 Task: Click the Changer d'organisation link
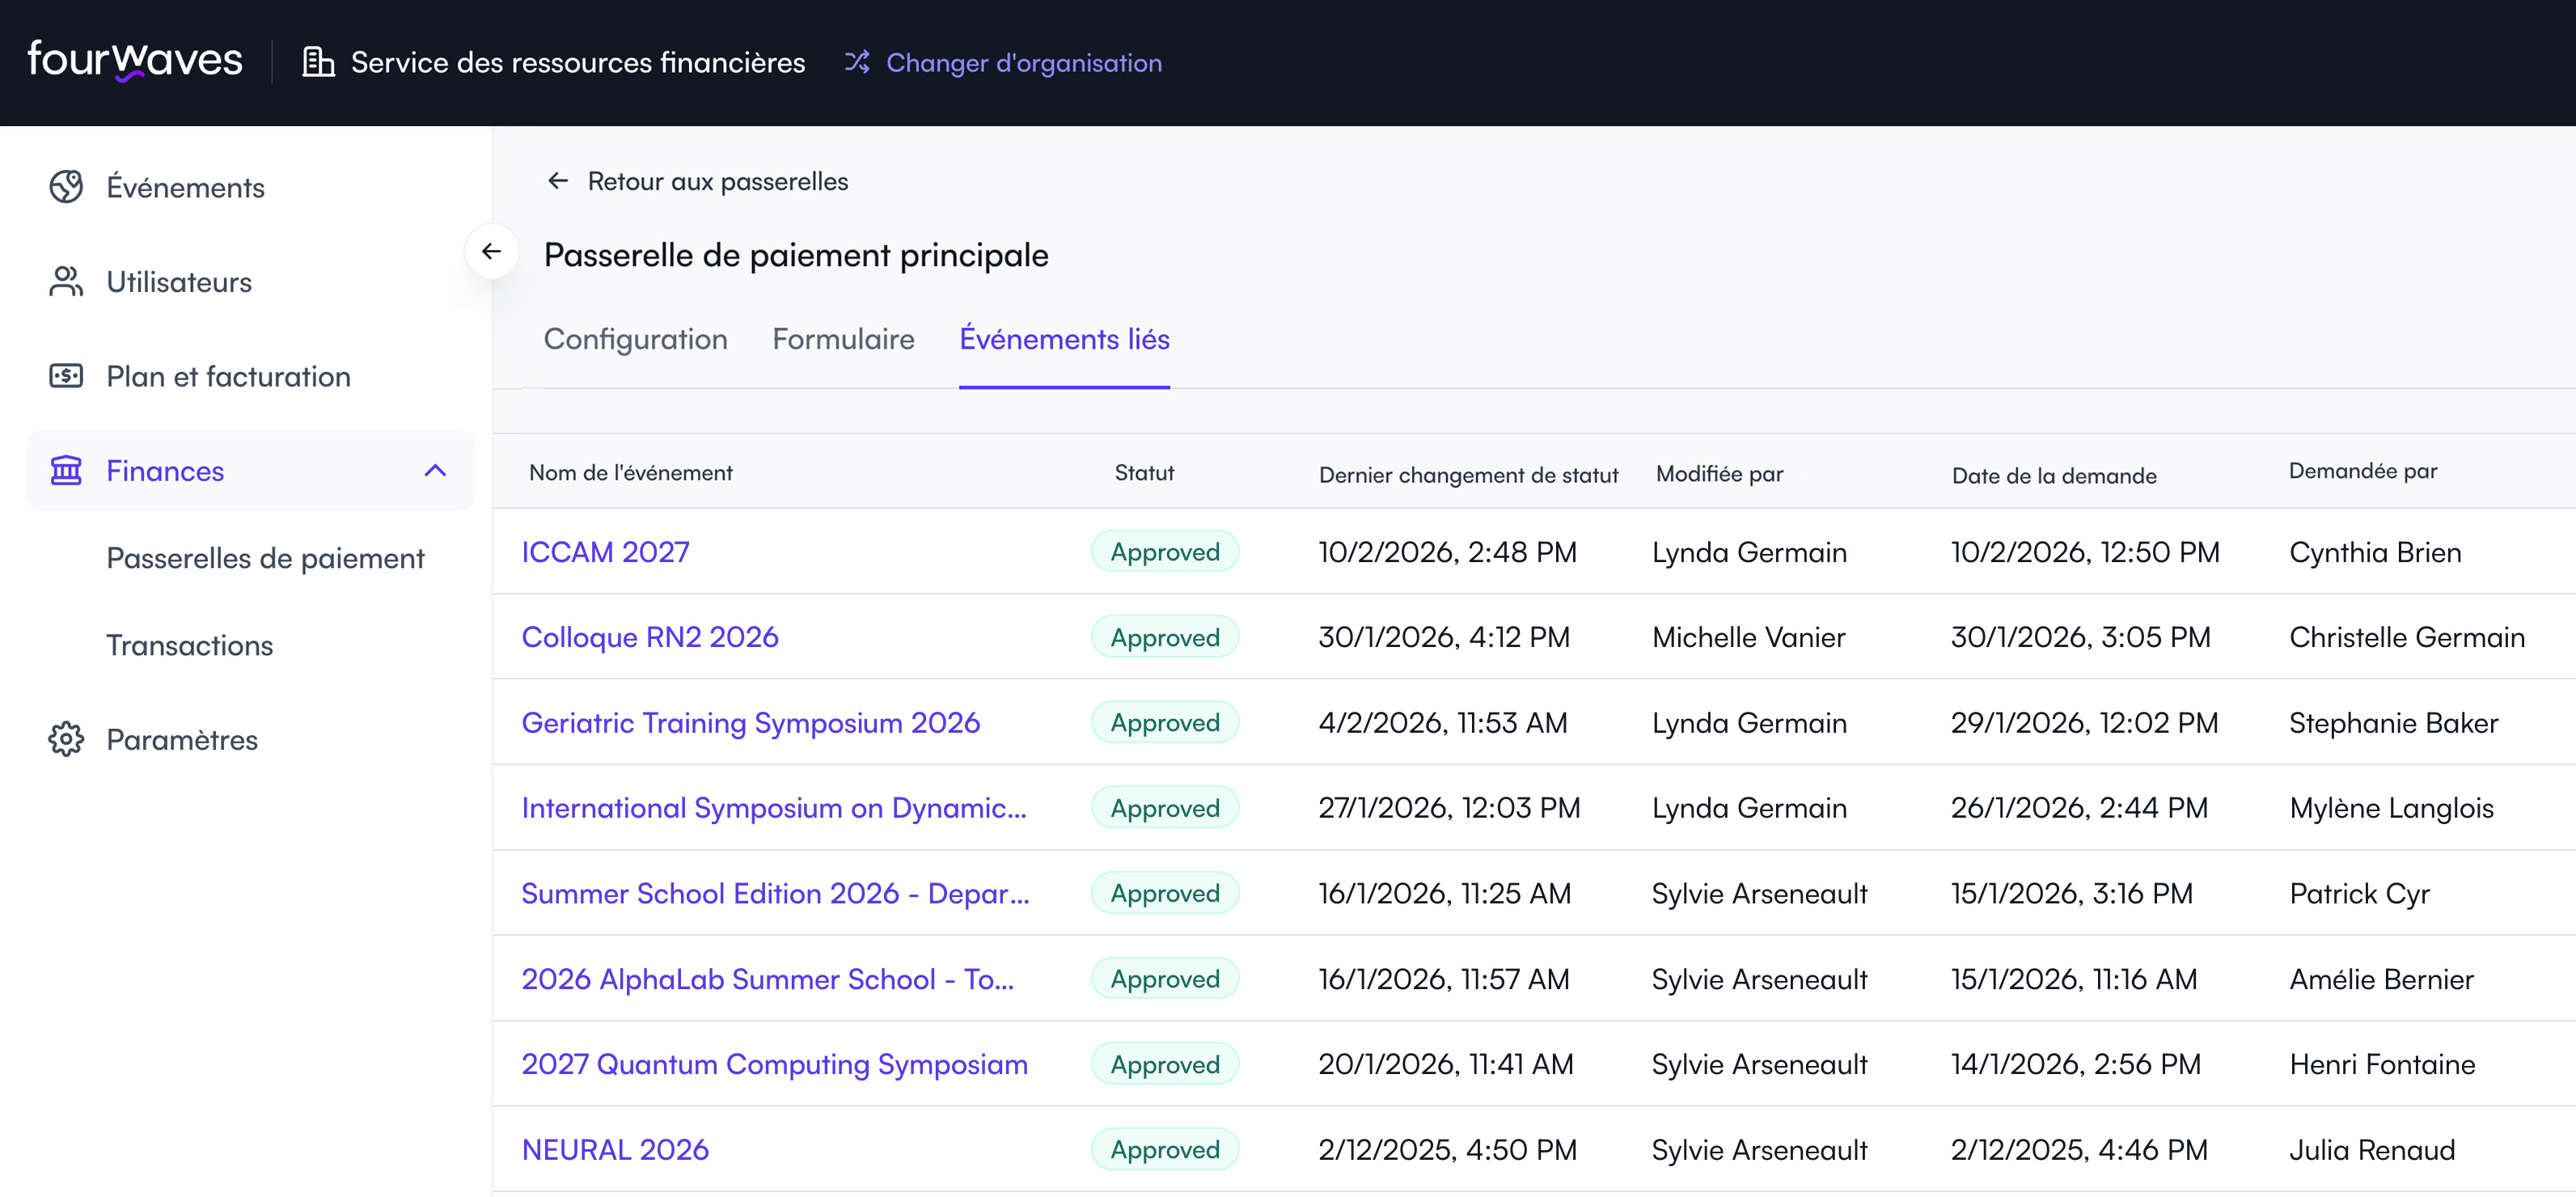pos(1023,62)
